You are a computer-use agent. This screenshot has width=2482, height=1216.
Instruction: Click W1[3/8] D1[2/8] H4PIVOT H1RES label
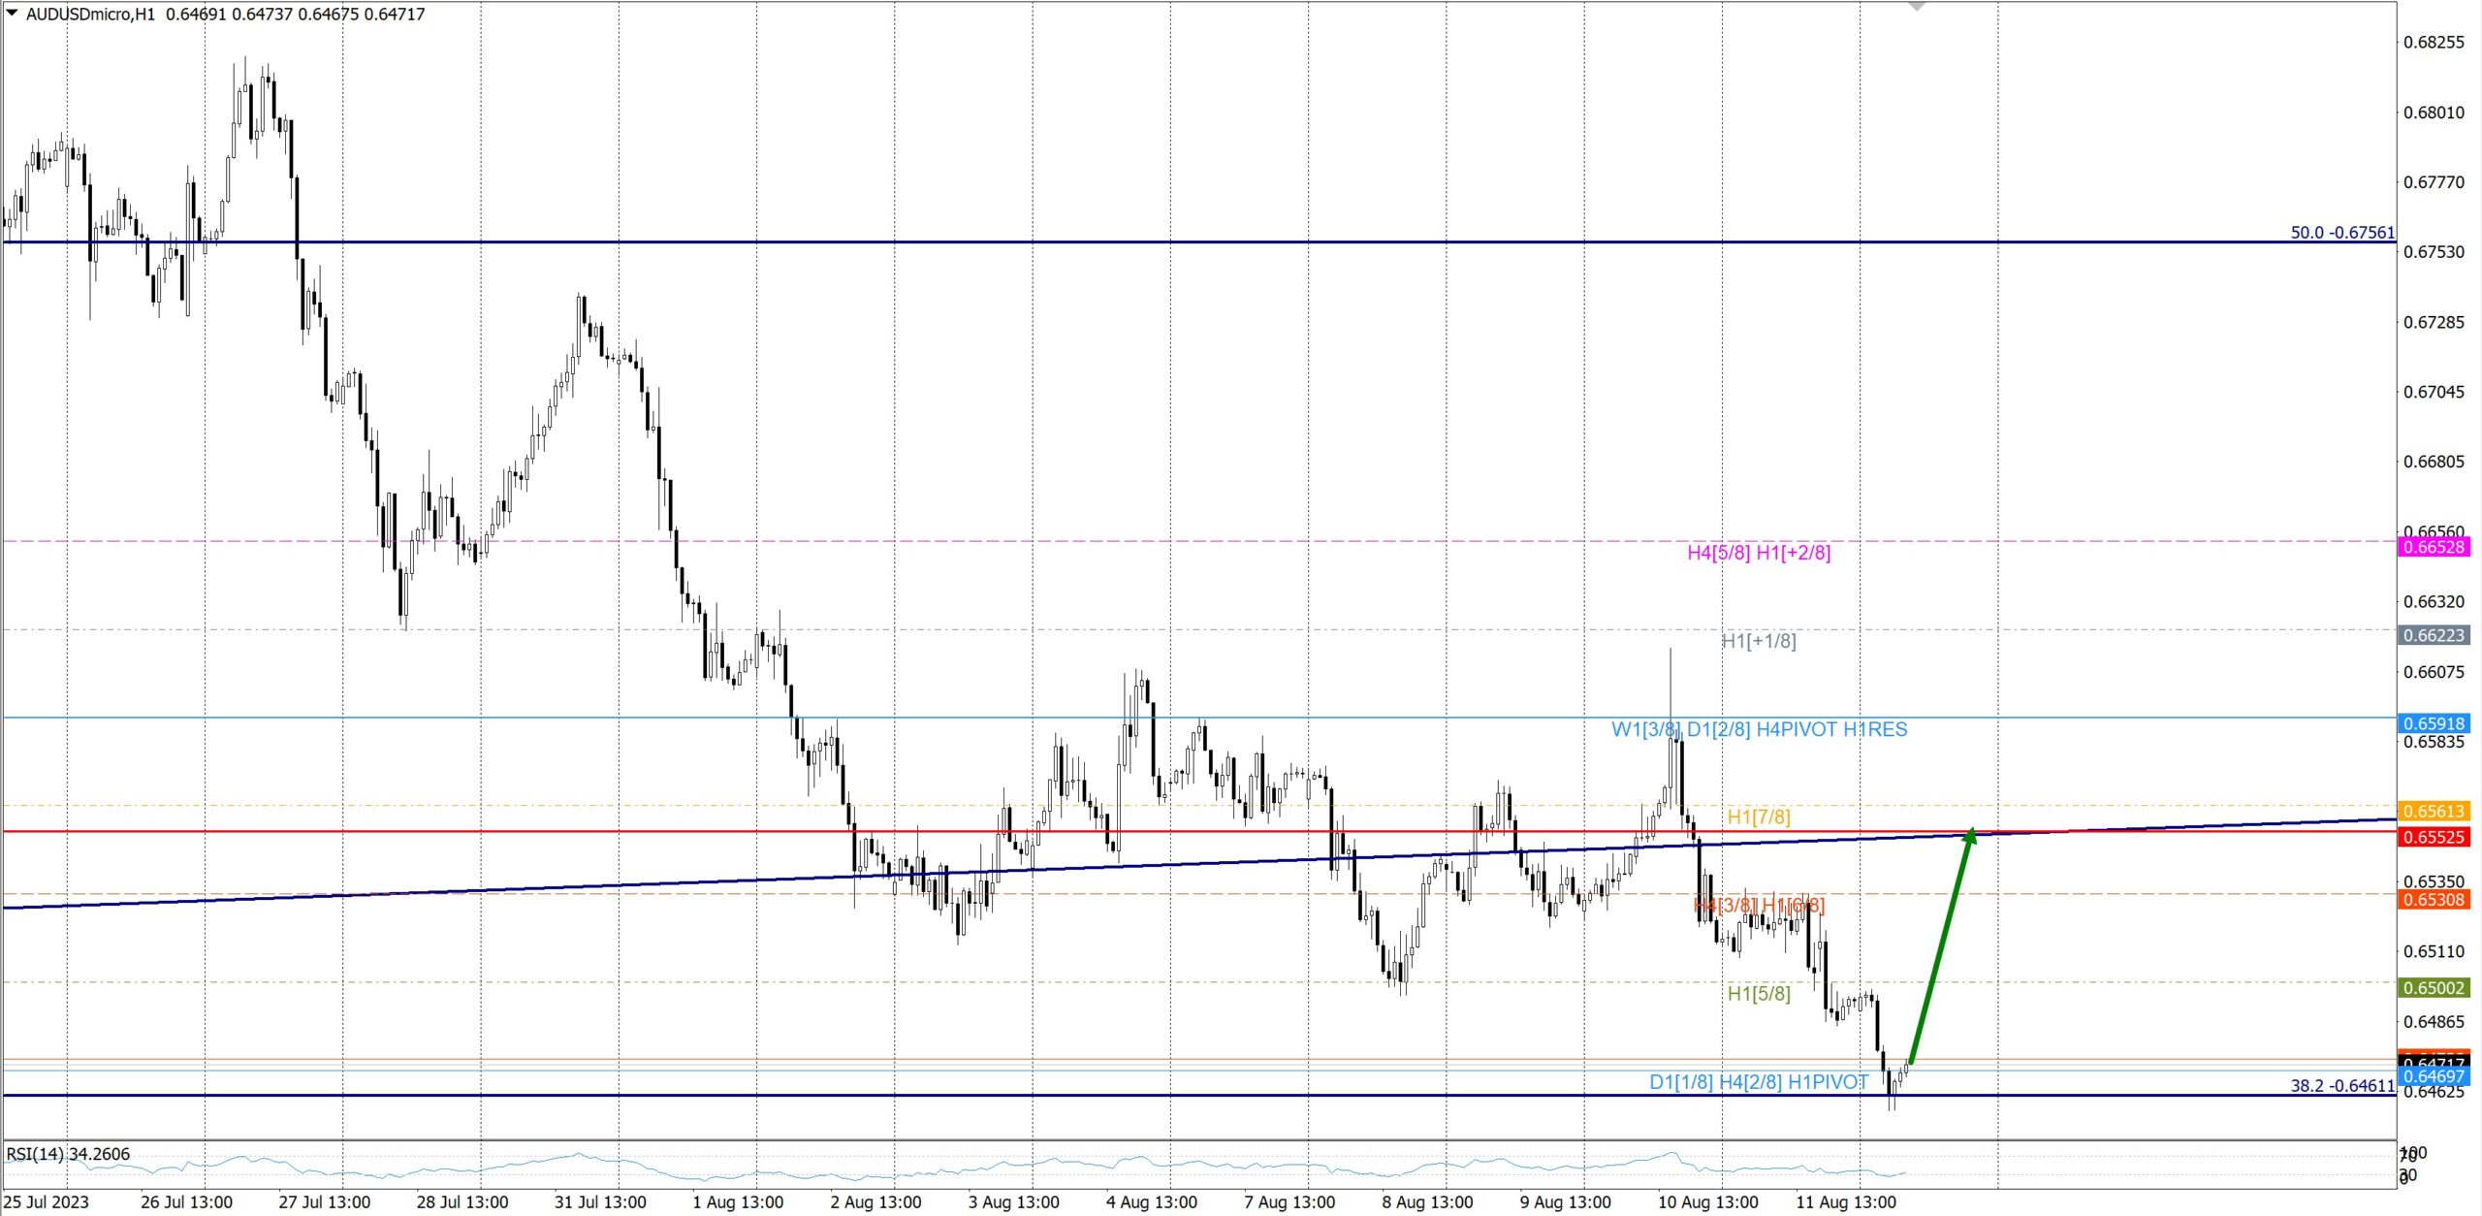[x=1759, y=729]
